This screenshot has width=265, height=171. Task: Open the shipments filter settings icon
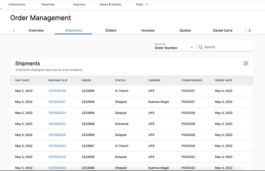[x=246, y=63]
